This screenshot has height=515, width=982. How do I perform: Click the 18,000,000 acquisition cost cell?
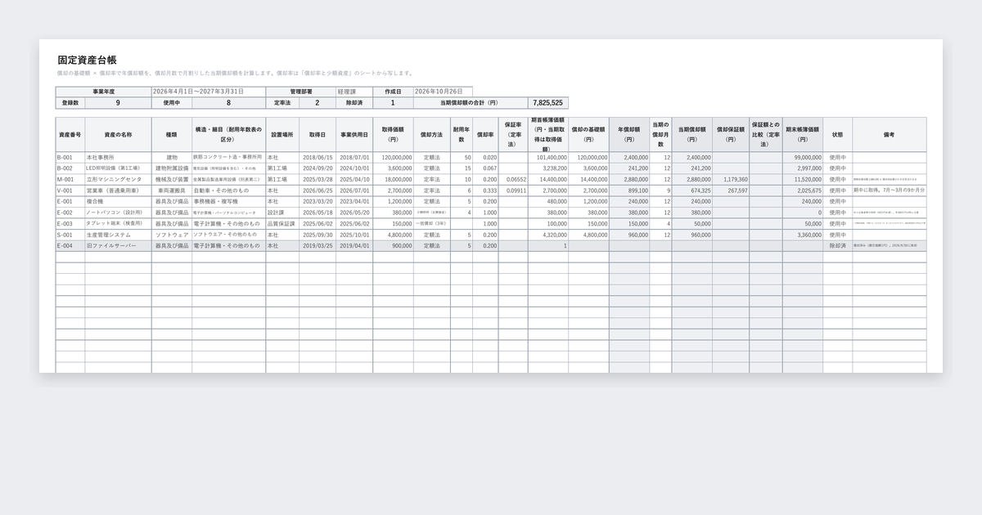pos(394,179)
